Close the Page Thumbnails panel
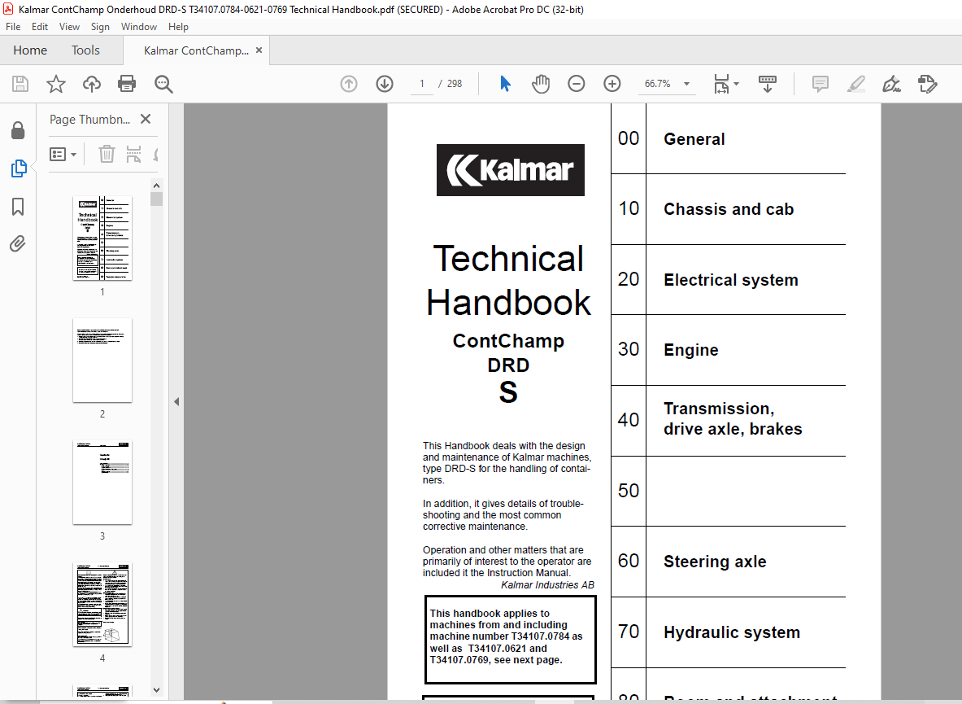962x704 pixels. [146, 119]
